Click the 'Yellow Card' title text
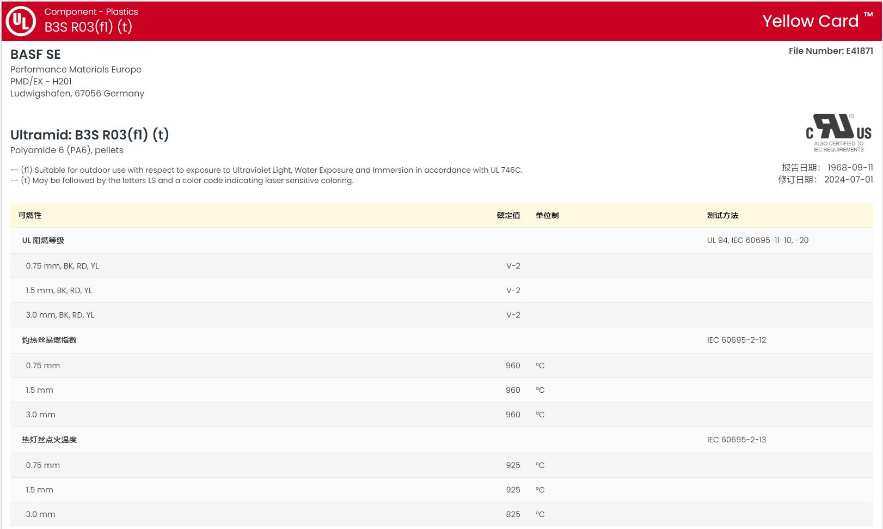Screen dimensions: 883x529 [810, 21]
